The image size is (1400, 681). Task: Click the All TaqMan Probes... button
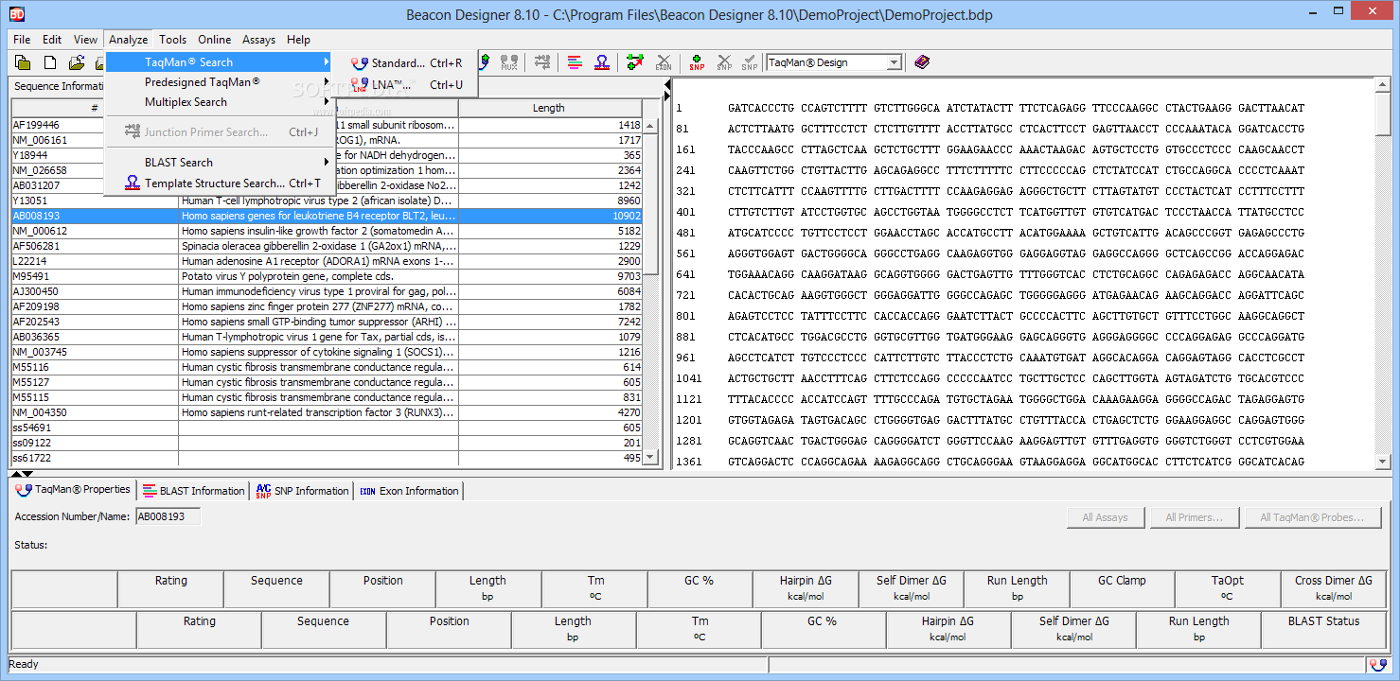(1311, 517)
